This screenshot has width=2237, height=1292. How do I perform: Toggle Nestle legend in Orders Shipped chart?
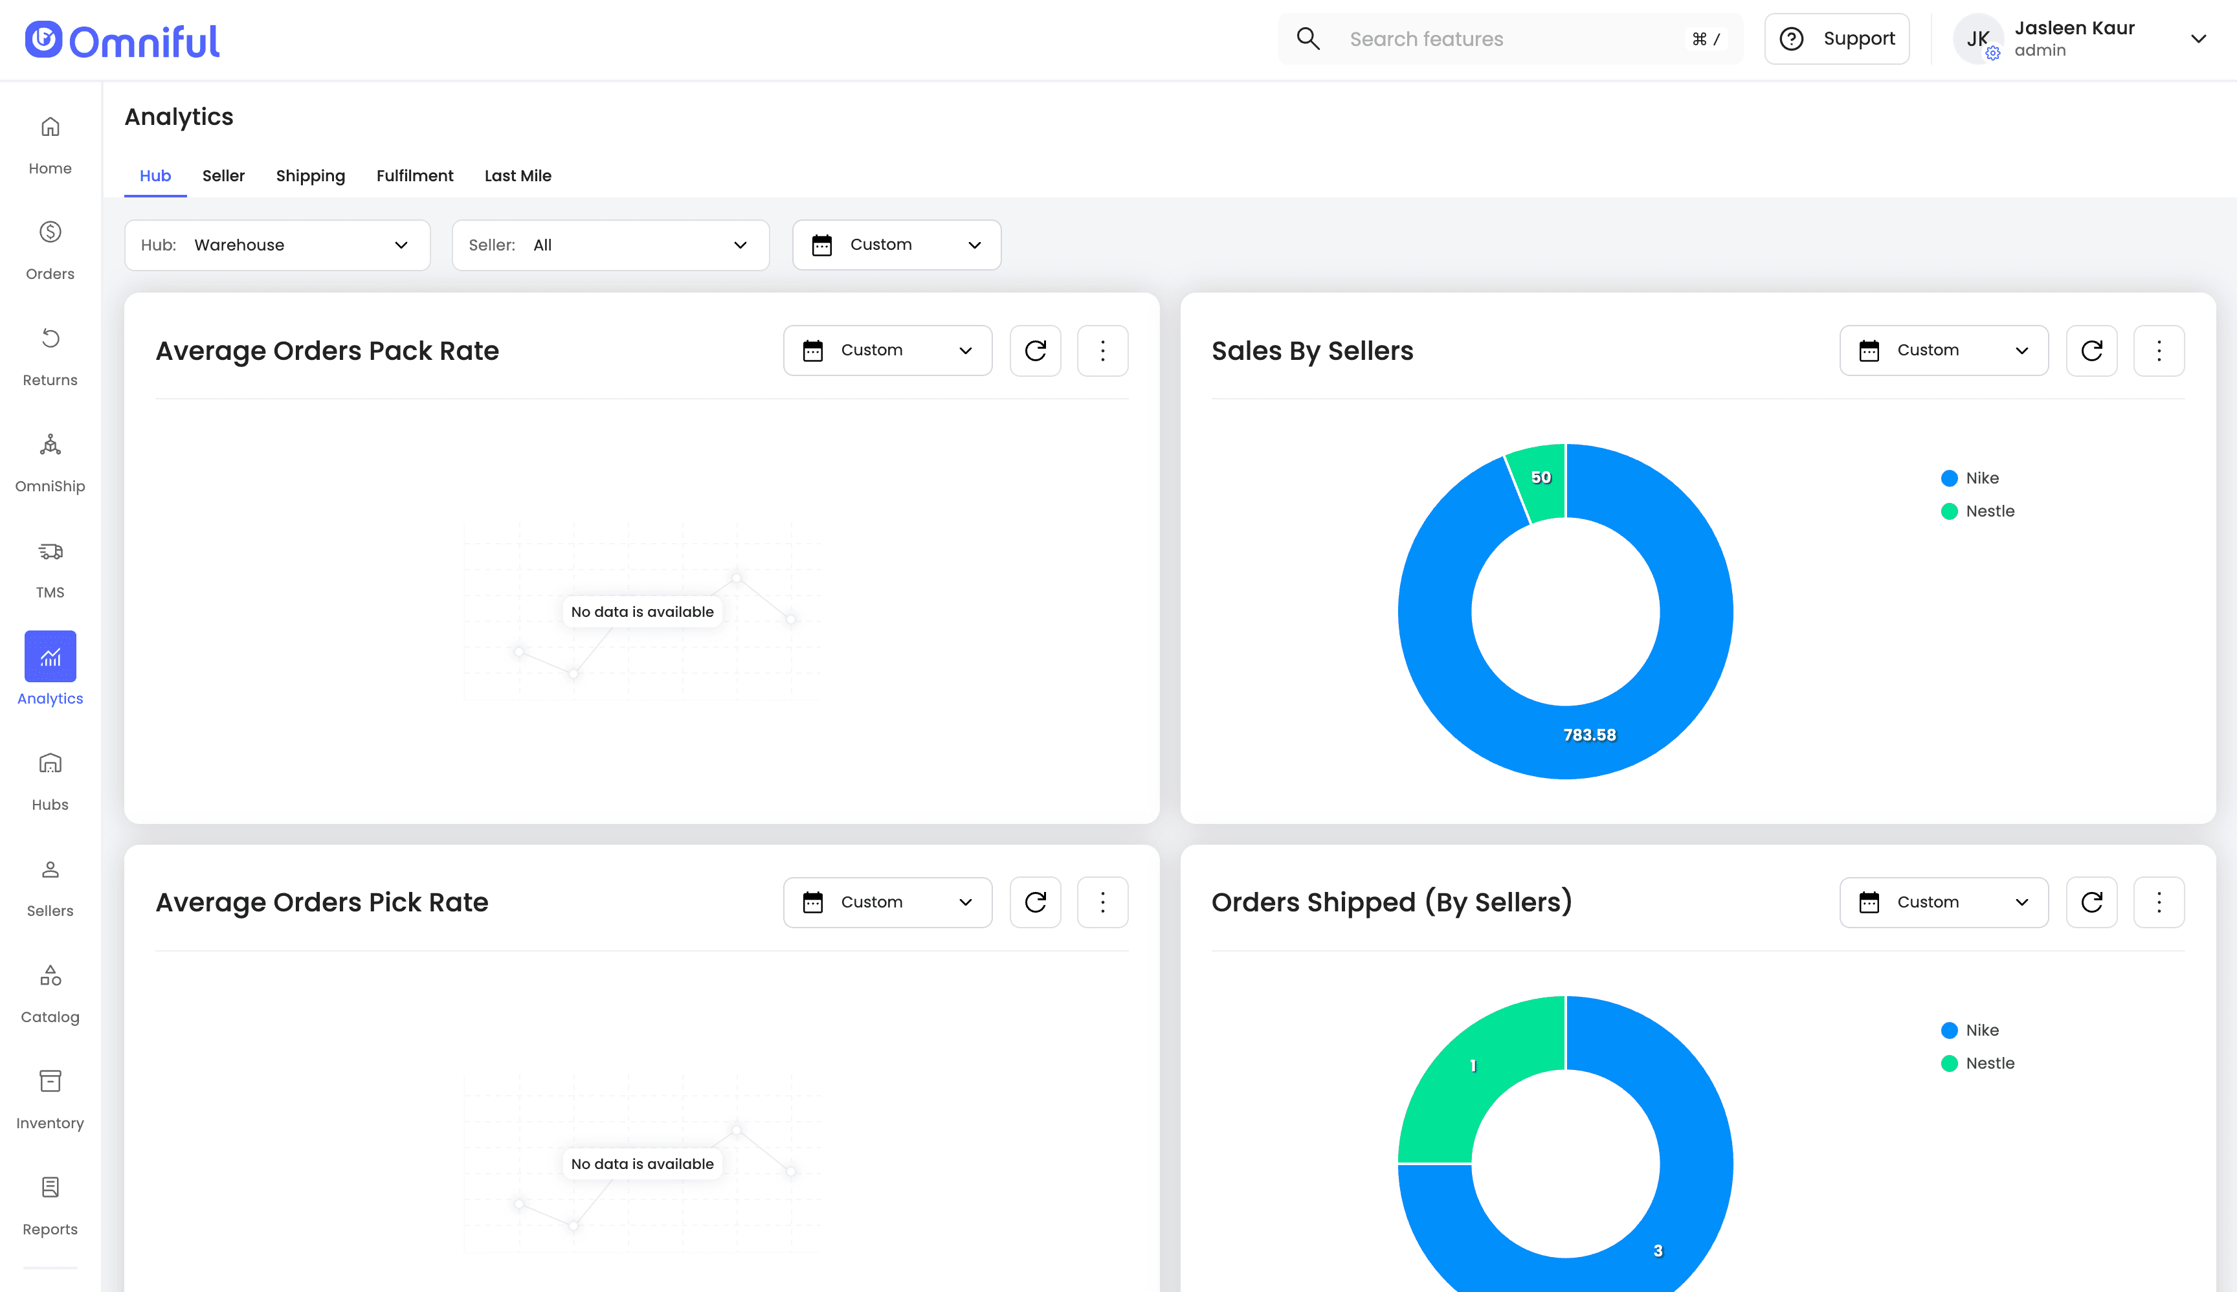point(1977,1063)
